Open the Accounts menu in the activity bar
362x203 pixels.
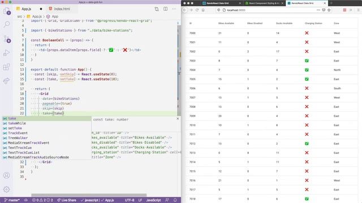click(x=6, y=175)
